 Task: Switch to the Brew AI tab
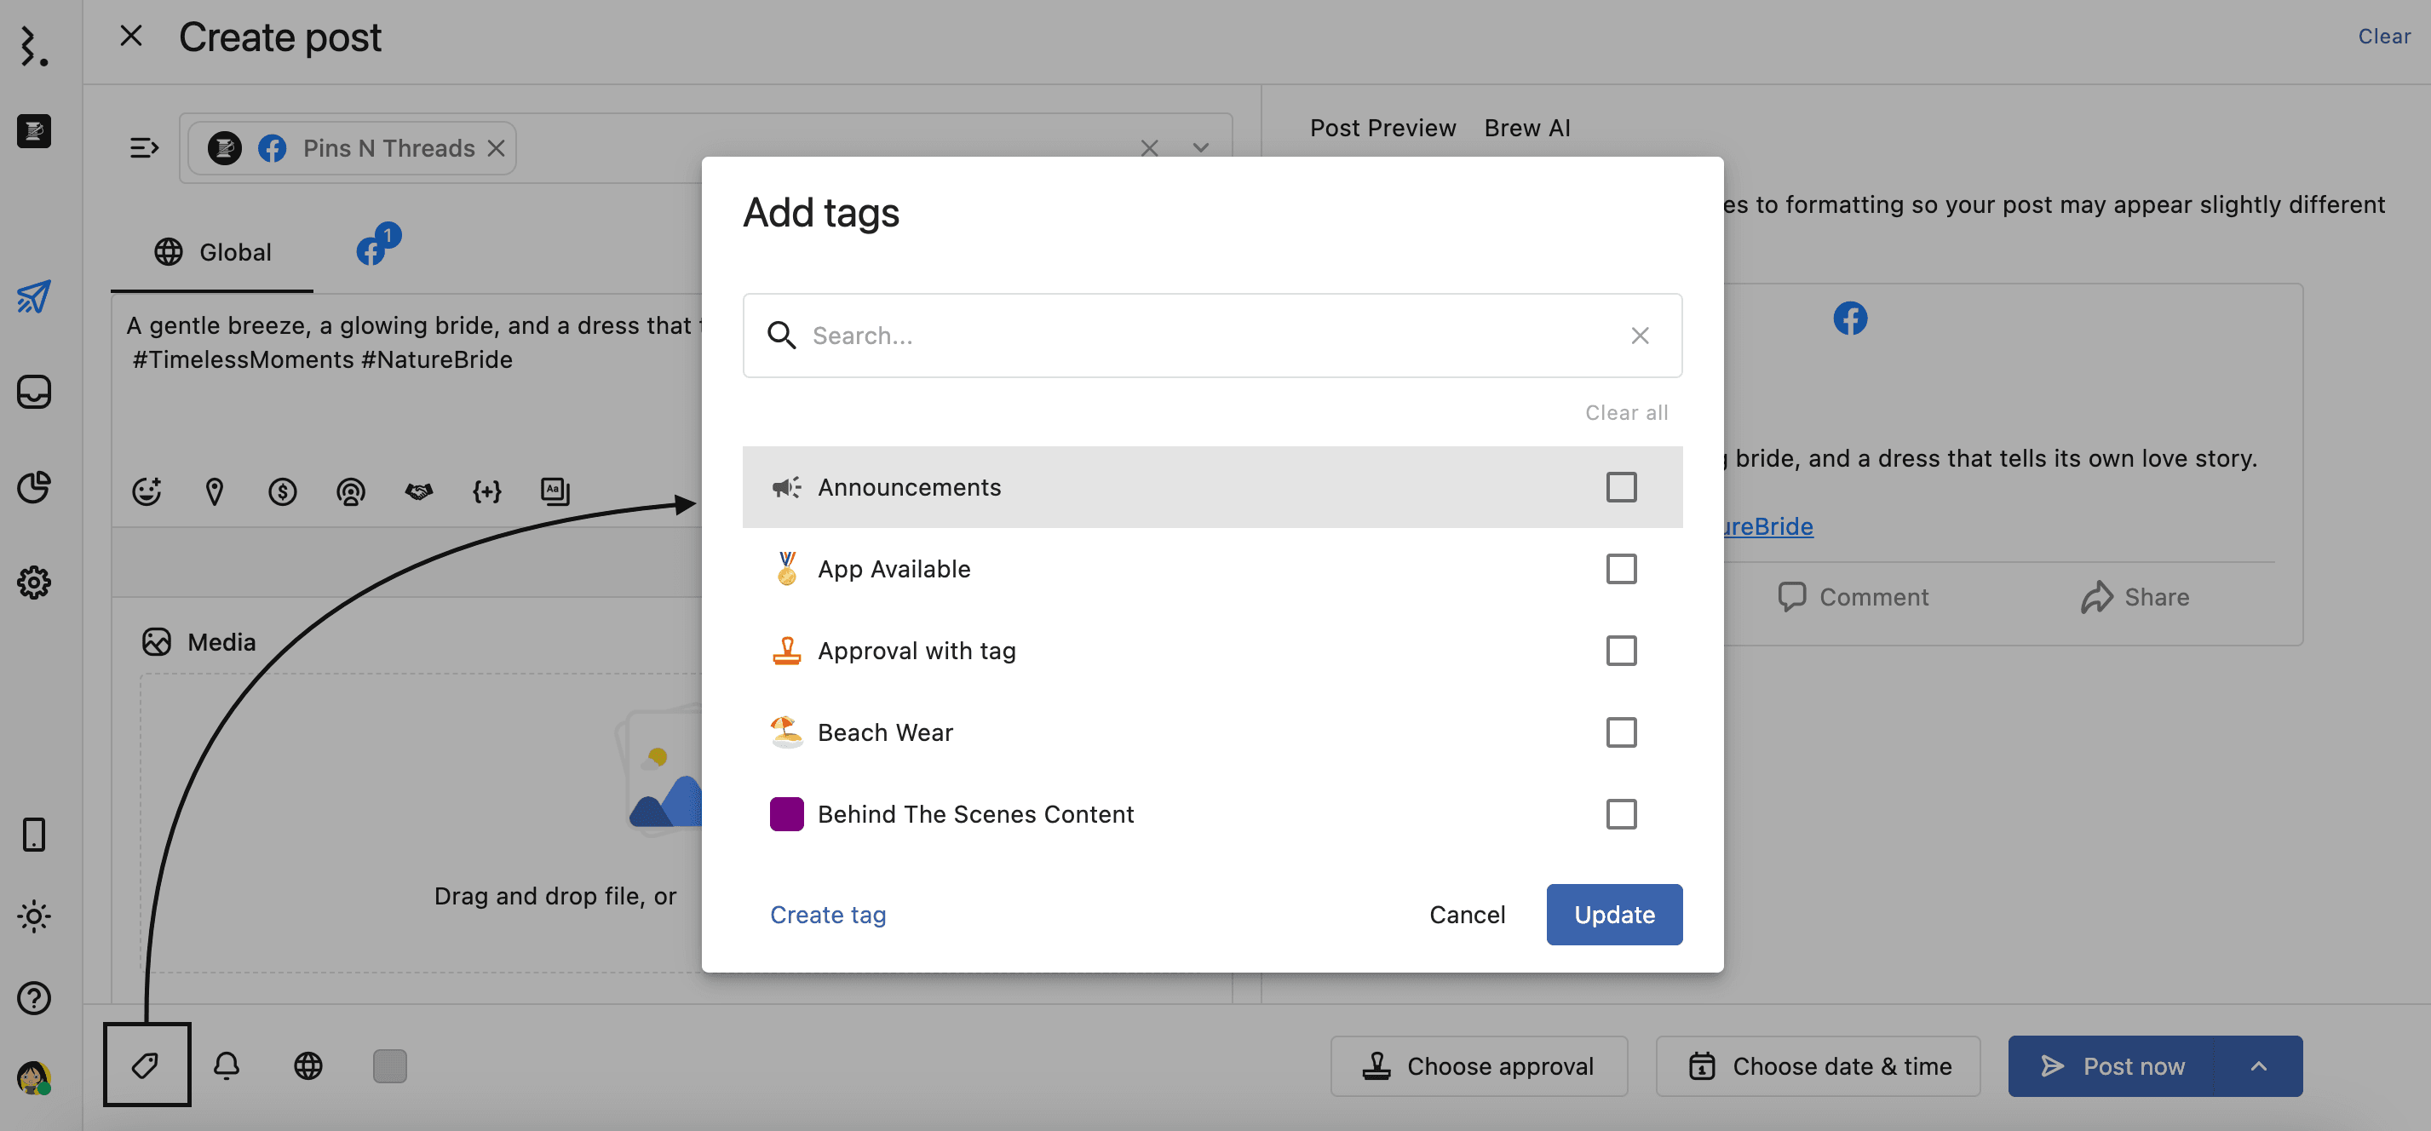(1526, 128)
